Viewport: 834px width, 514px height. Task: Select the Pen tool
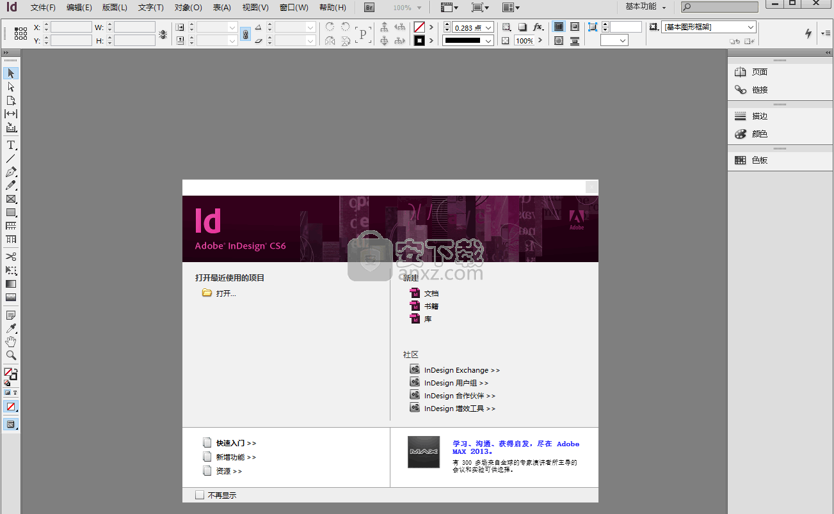(x=11, y=172)
